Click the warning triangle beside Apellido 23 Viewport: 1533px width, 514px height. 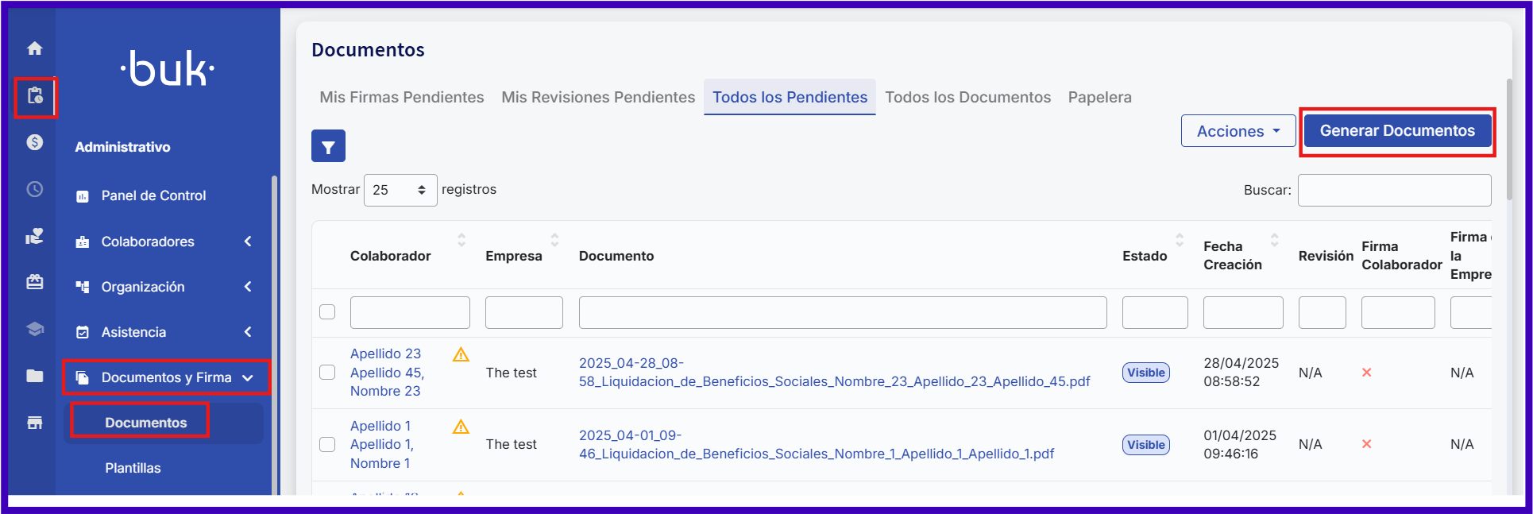461,355
